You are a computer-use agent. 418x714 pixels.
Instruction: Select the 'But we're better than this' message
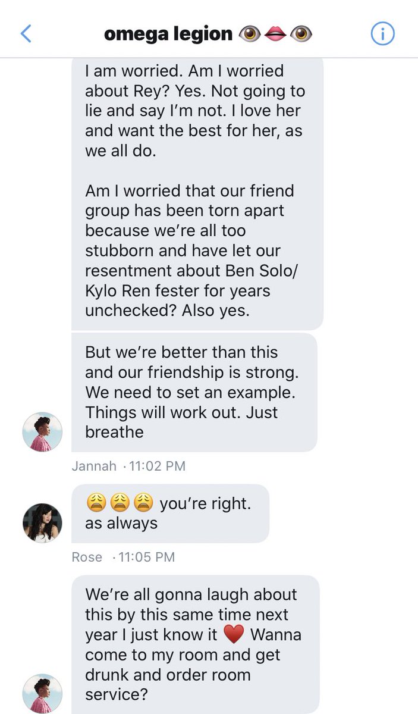click(x=194, y=392)
